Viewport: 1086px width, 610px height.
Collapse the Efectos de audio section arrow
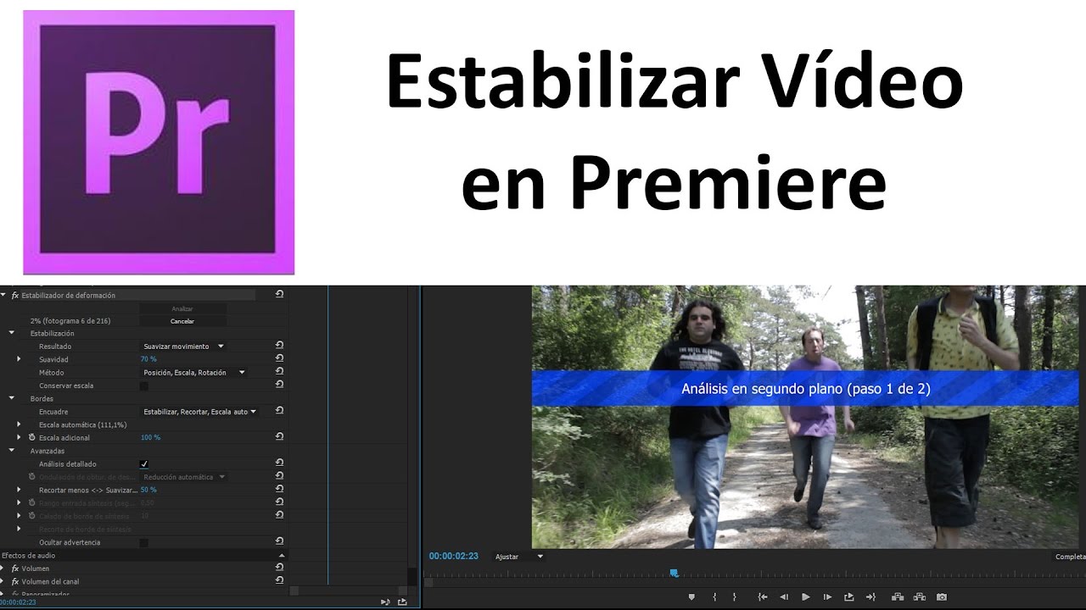point(282,555)
